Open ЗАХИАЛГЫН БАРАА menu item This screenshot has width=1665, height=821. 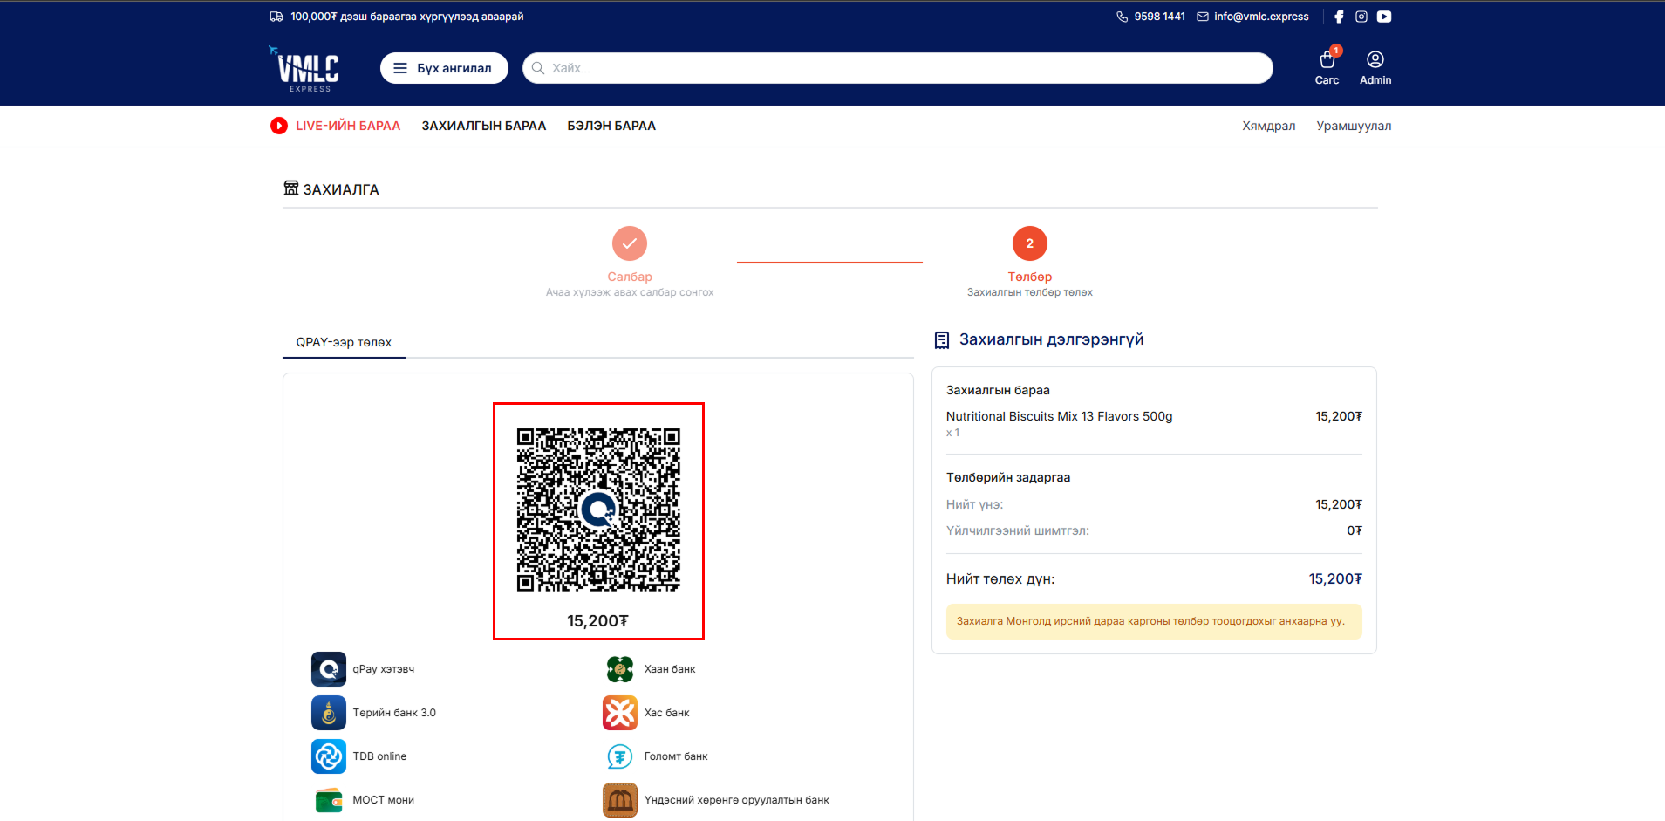[x=483, y=126]
